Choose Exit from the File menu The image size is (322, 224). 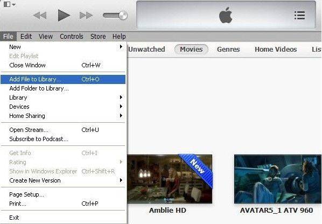pyautogui.click(x=63, y=218)
